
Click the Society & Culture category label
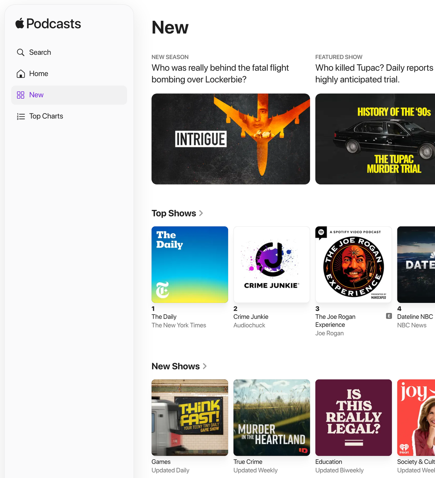pos(416,462)
